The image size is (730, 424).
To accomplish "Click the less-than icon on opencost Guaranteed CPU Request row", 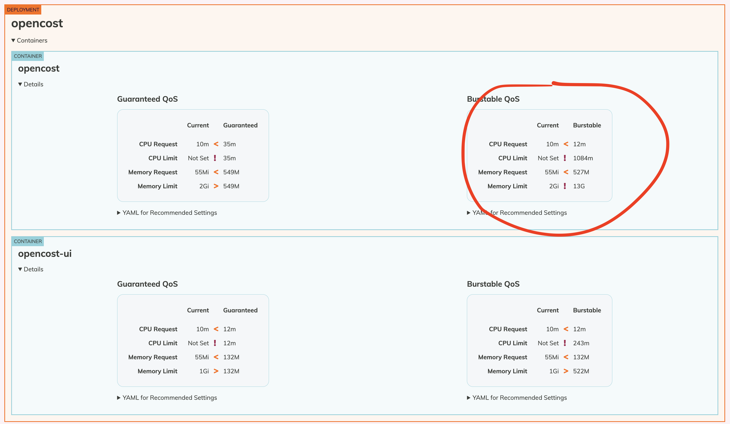I will (216, 144).
